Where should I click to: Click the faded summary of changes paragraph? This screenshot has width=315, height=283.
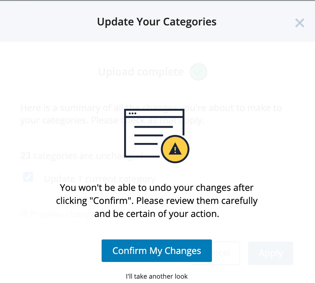[151, 114]
